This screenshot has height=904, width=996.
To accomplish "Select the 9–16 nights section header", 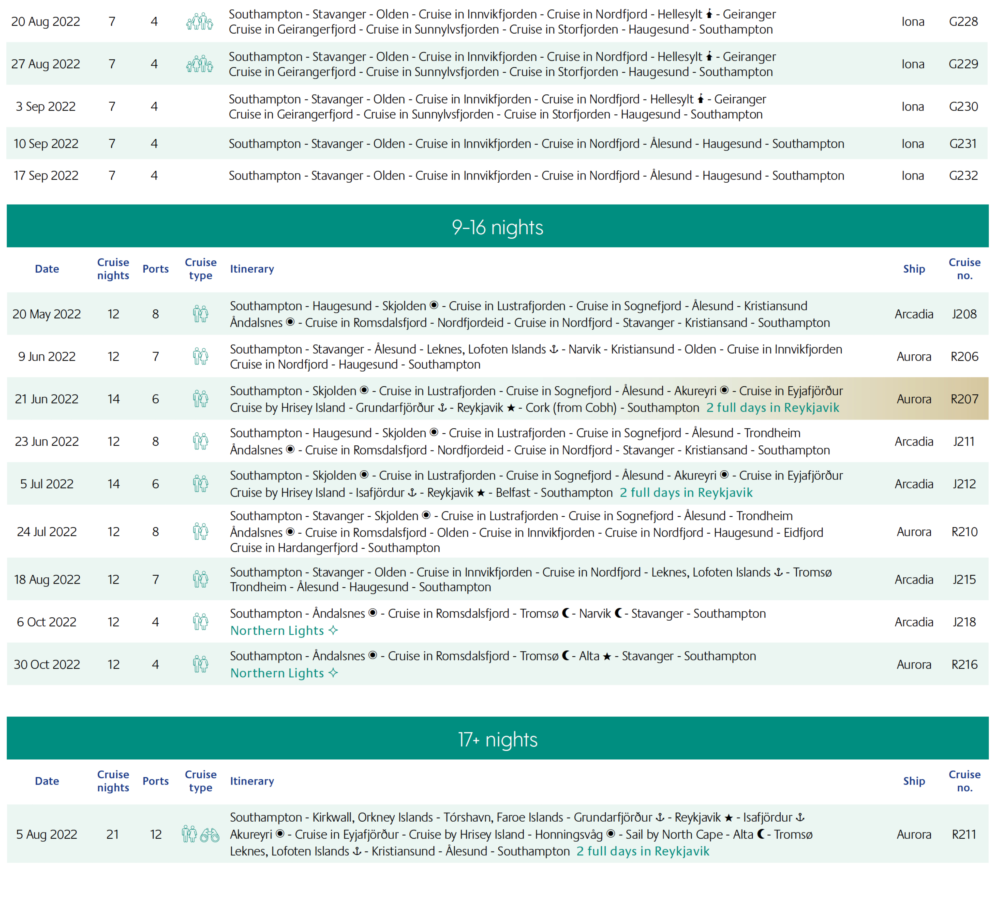I will coord(498,226).
